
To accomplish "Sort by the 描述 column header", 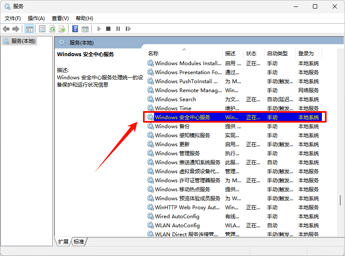I will [233, 53].
